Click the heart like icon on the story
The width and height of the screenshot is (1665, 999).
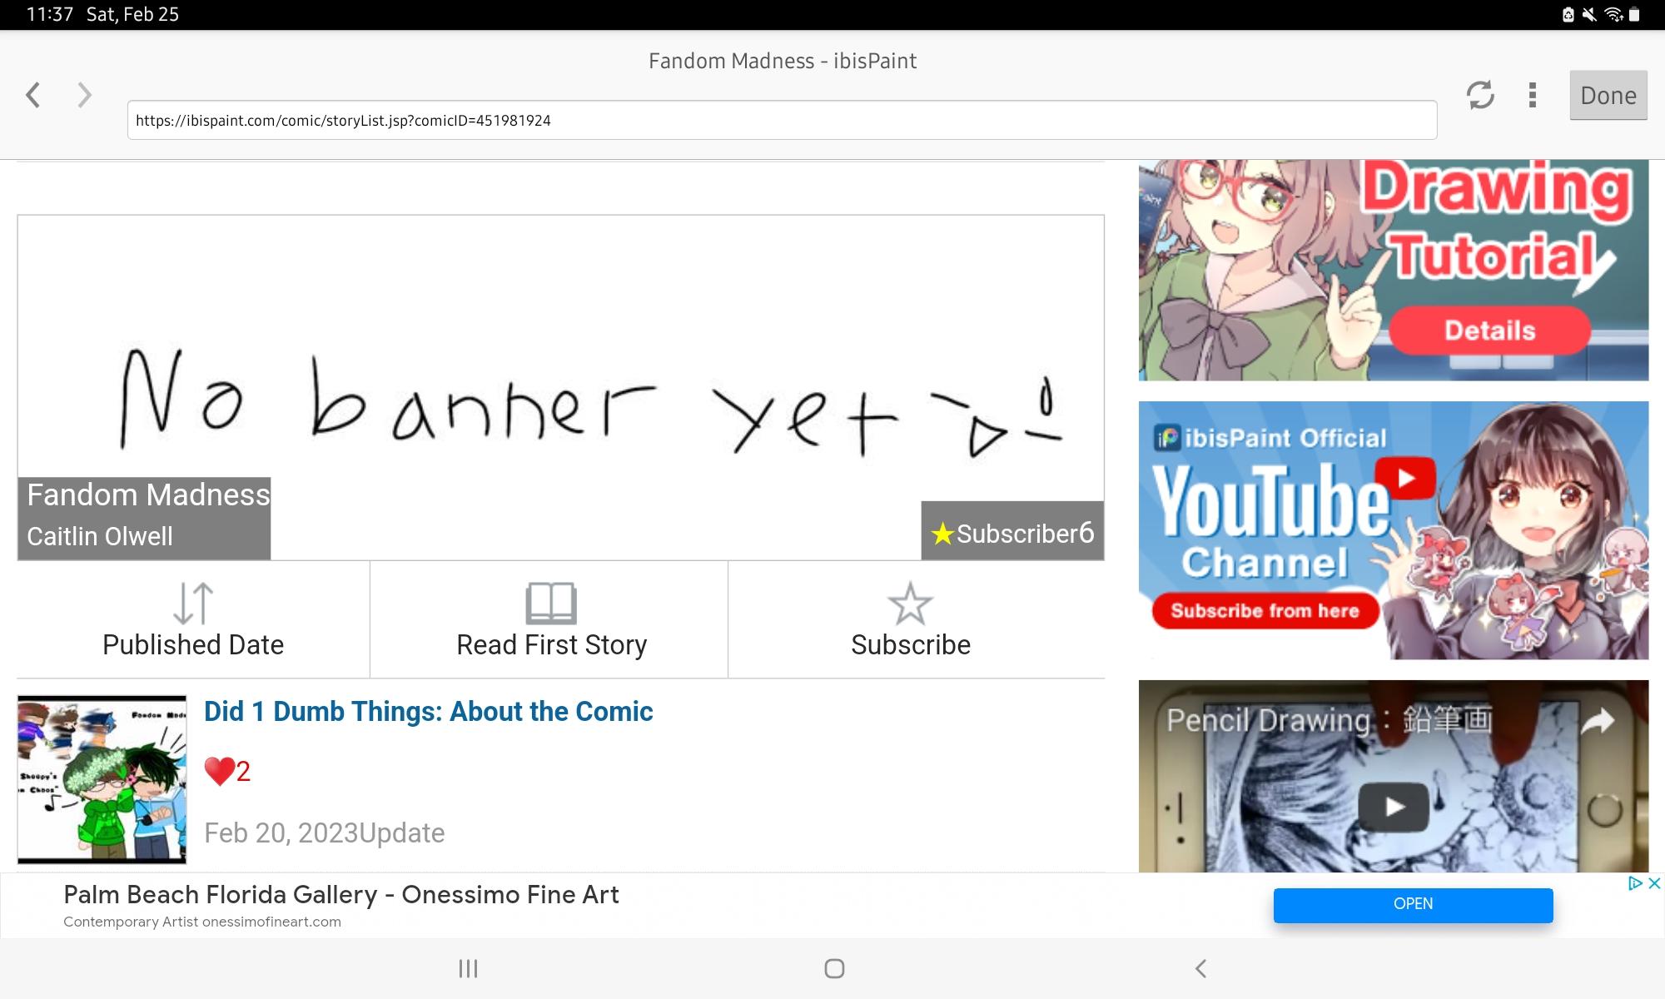(219, 771)
